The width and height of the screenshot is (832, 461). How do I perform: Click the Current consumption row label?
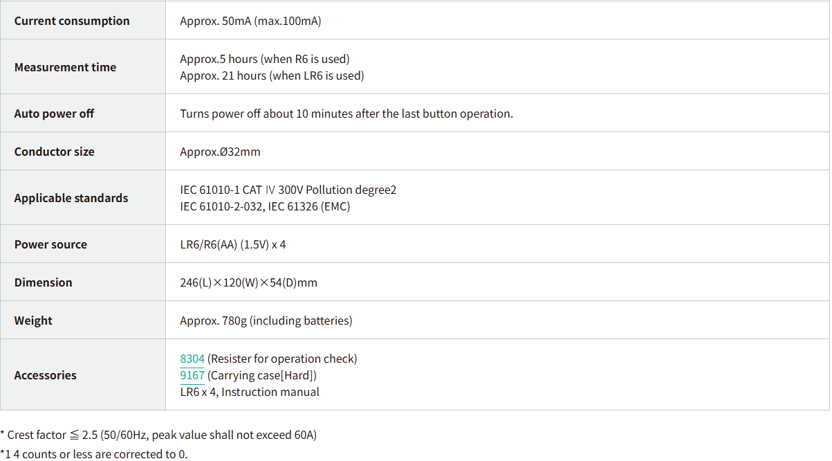click(x=72, y=21)
